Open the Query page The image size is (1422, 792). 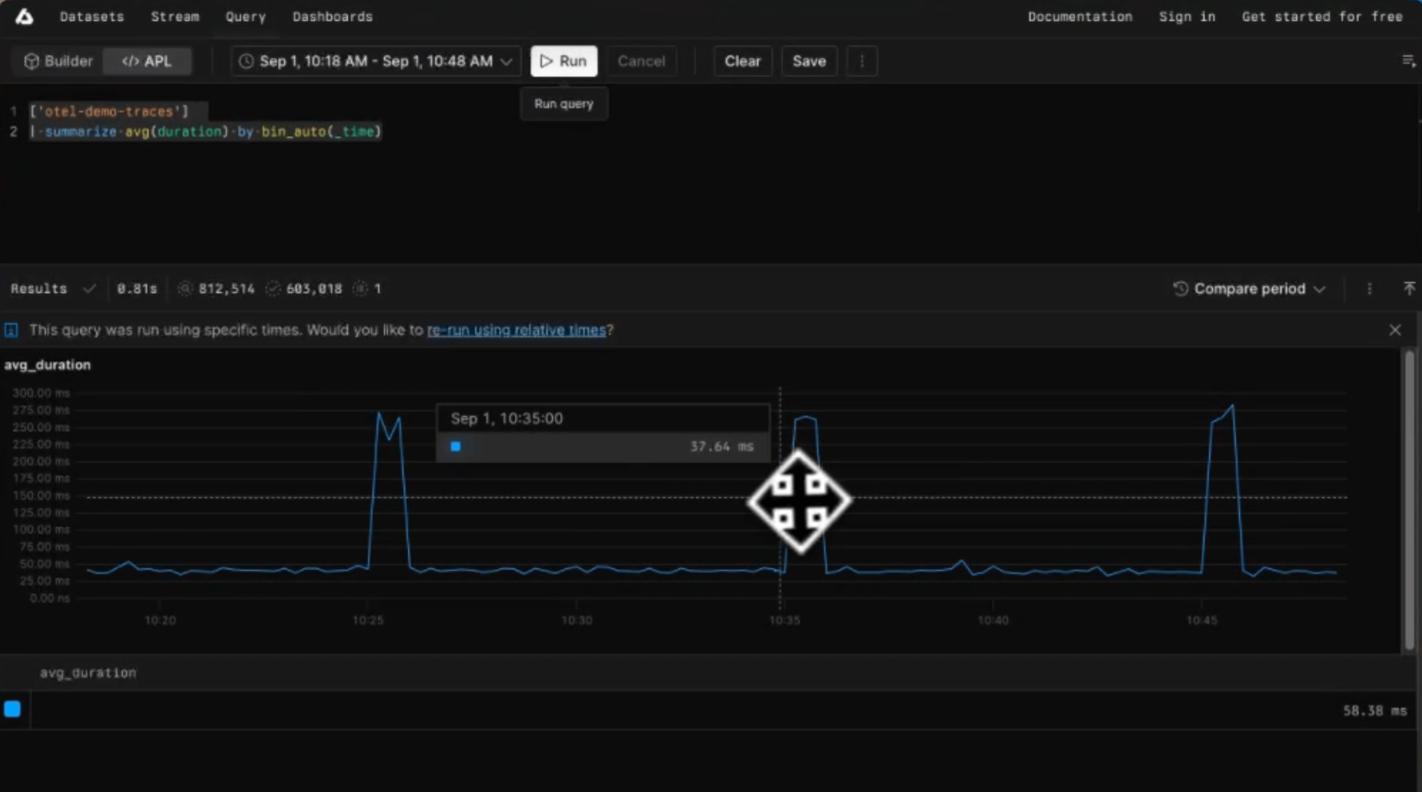pos(246,16)
